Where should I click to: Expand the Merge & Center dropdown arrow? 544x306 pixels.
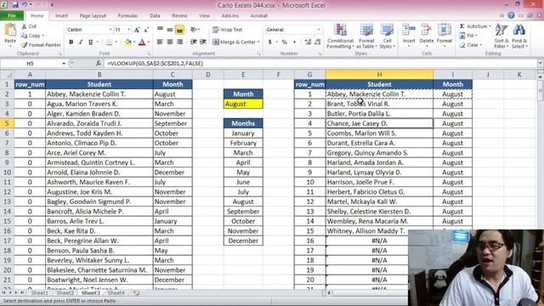(258, 42)
